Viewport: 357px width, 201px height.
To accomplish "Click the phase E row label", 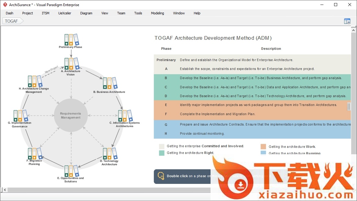I will pyautogui.click(x=166, y=105).
